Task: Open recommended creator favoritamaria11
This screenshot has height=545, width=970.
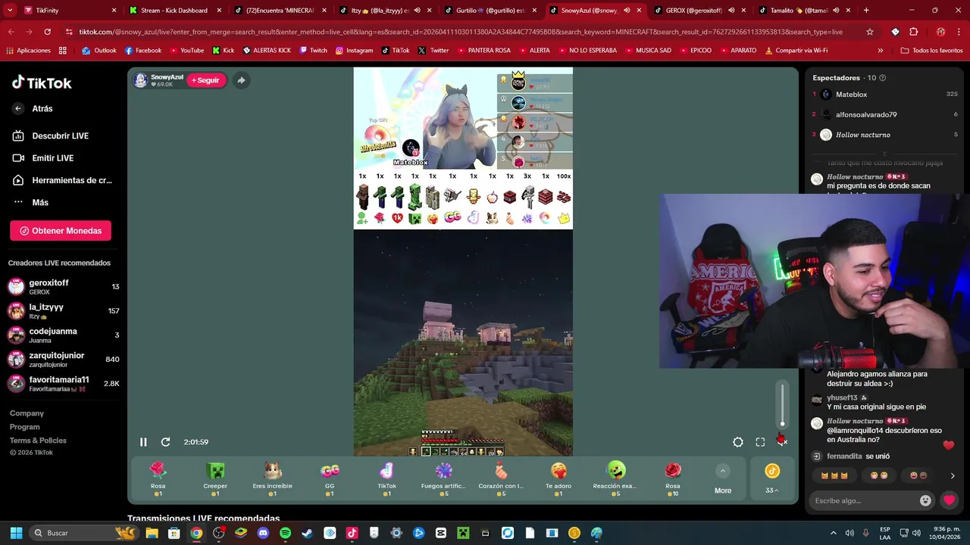Action: coord(63,384)
